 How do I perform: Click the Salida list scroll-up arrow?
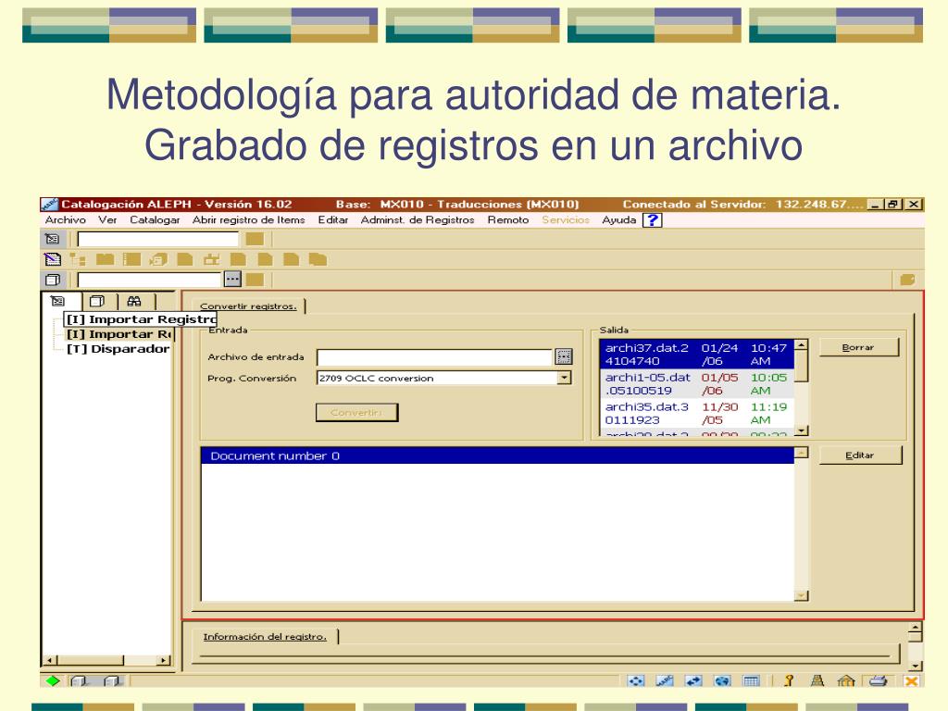(x=801, y=345)
